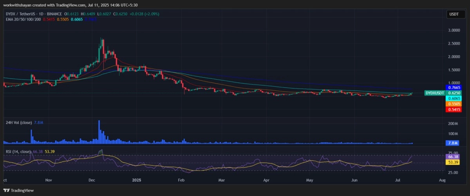
Task: Click the Dec marker on time axis
Action: click(92, 180)
